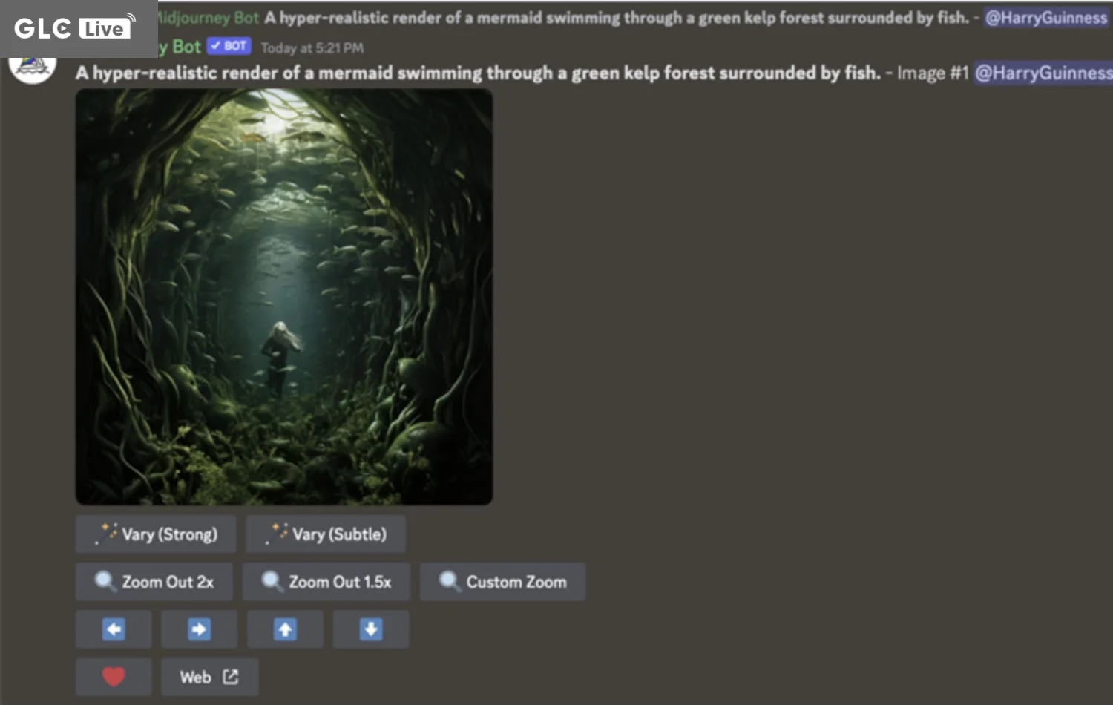1113x705 pixels.
Task: Open Custom Zoom option
Action: pos(503,582)
